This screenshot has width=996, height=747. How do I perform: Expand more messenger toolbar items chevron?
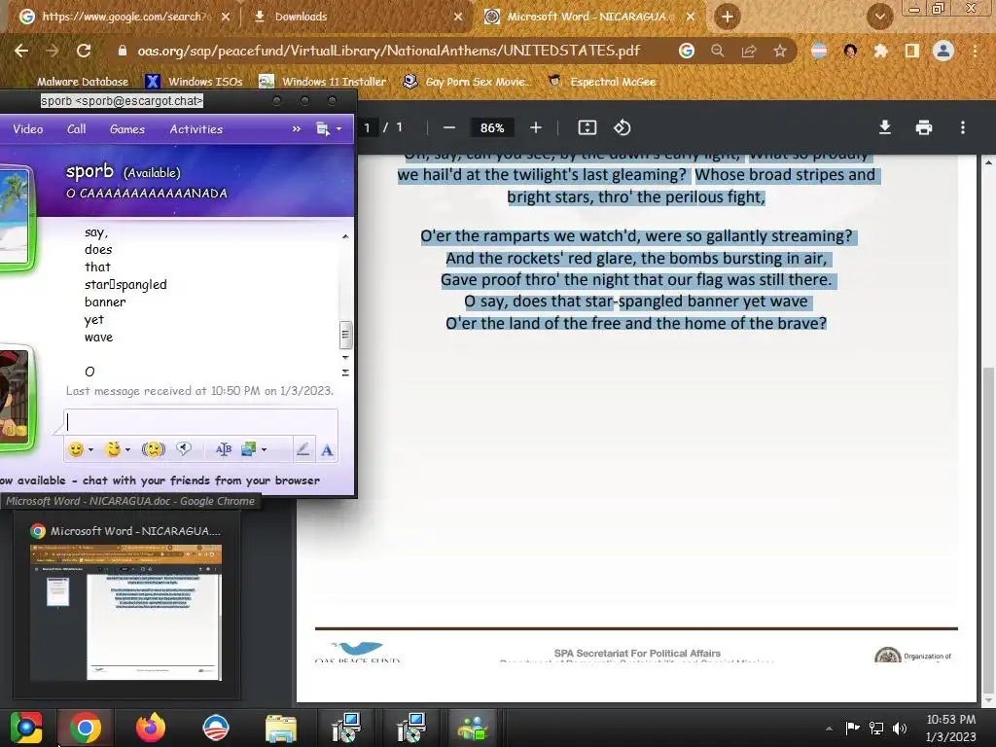pyautogui.click(x=296, y=129)
